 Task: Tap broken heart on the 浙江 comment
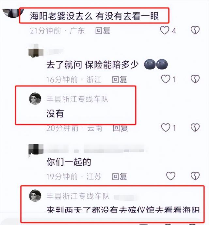click(x=195, y=79)
